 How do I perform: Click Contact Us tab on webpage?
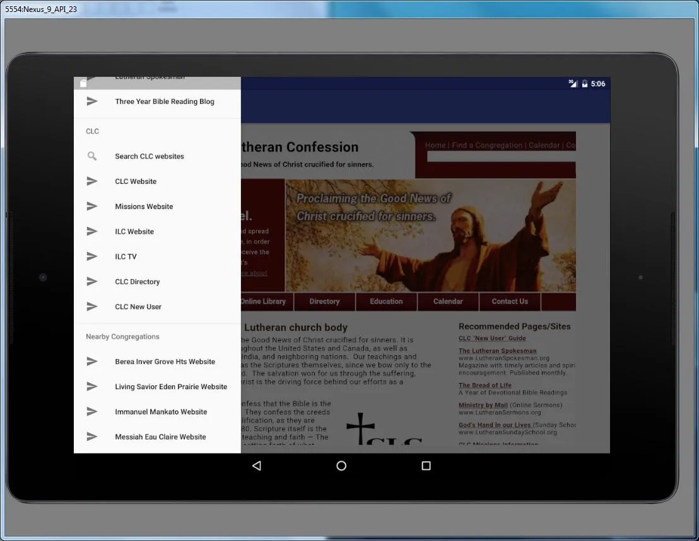point(510,302)
